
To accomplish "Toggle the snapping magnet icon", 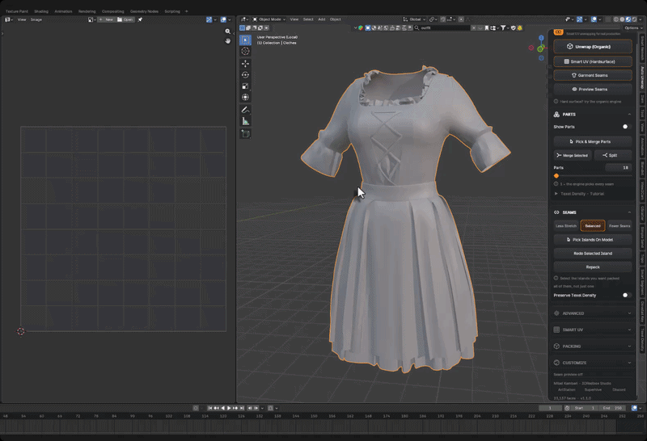I will [x=442, y=19].
